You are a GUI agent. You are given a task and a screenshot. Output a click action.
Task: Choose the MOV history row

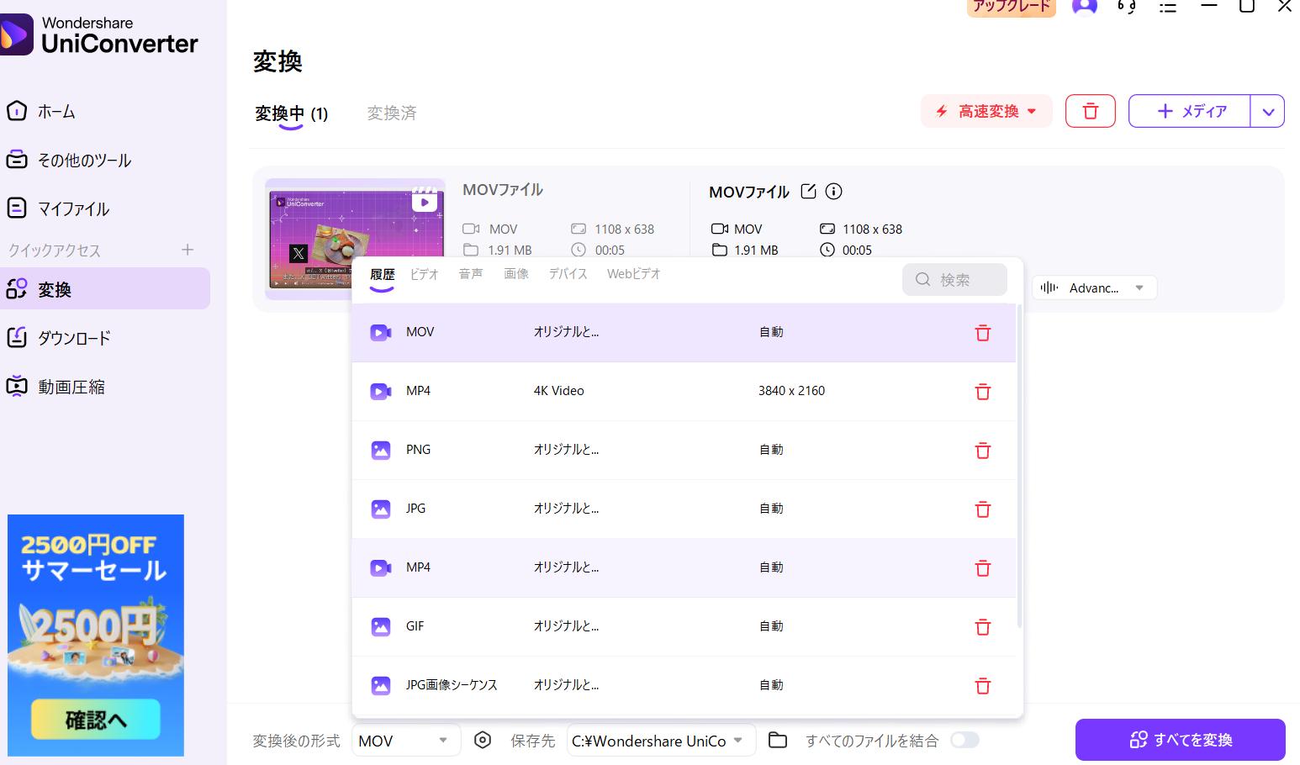(684, 332)
